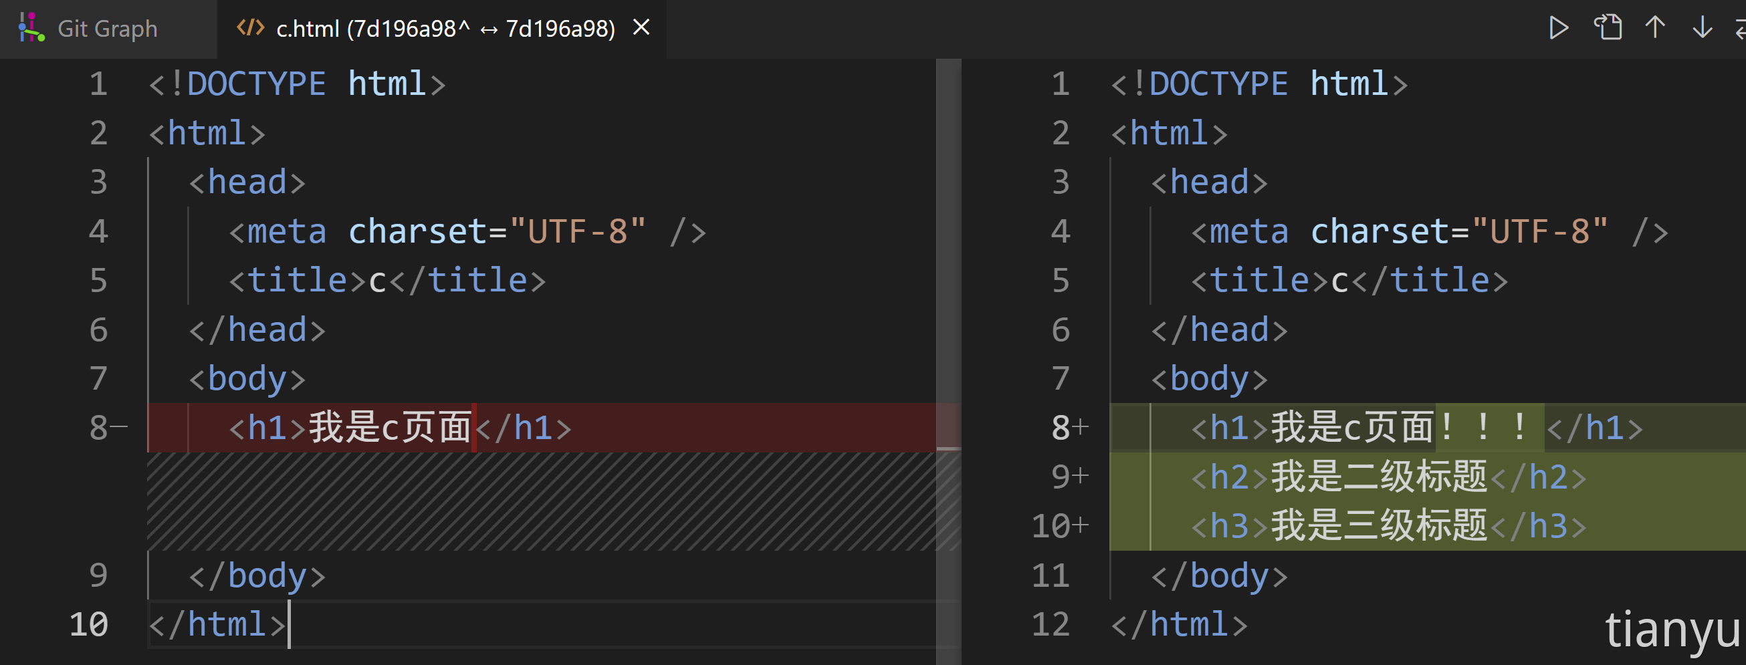The width and height of the screenshot is (1746, 665).
Task: Click added h2 二级标题 line in right pane
Action: (x=1389, y=477)
